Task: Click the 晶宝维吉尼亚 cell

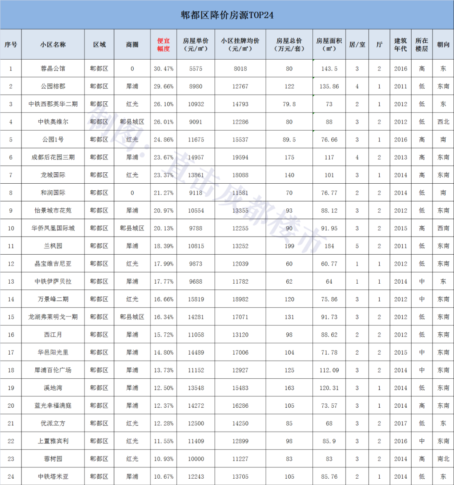Action: pyautogui.click(x=53, y=264)
